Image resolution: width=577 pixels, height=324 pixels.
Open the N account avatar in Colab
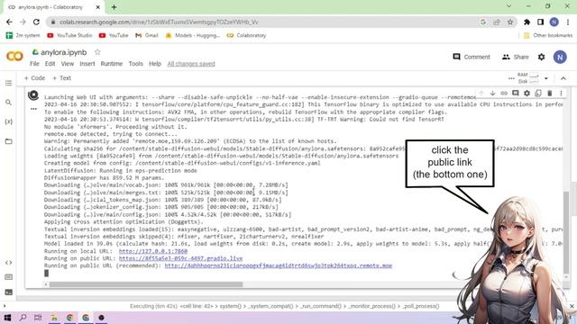click(560, 57)
